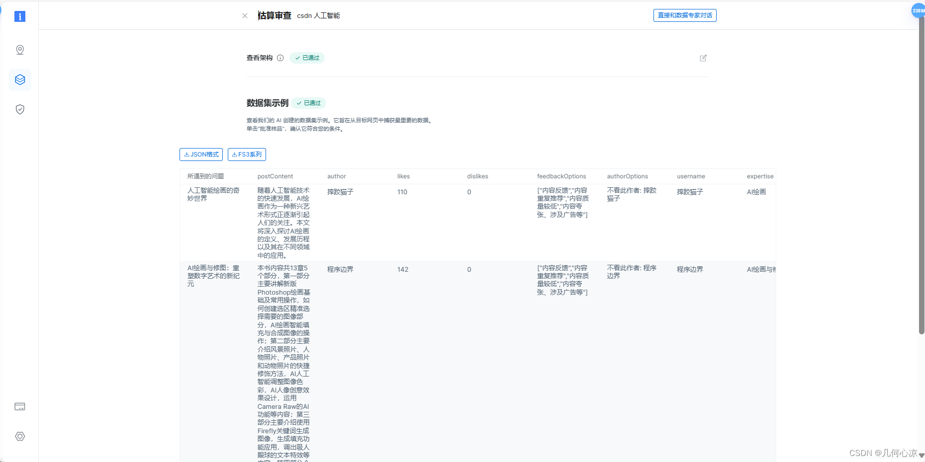The height and width of the screenshot is (462, 925).
Task: Click the authorOptions column header
Action: tap(627, 176)
